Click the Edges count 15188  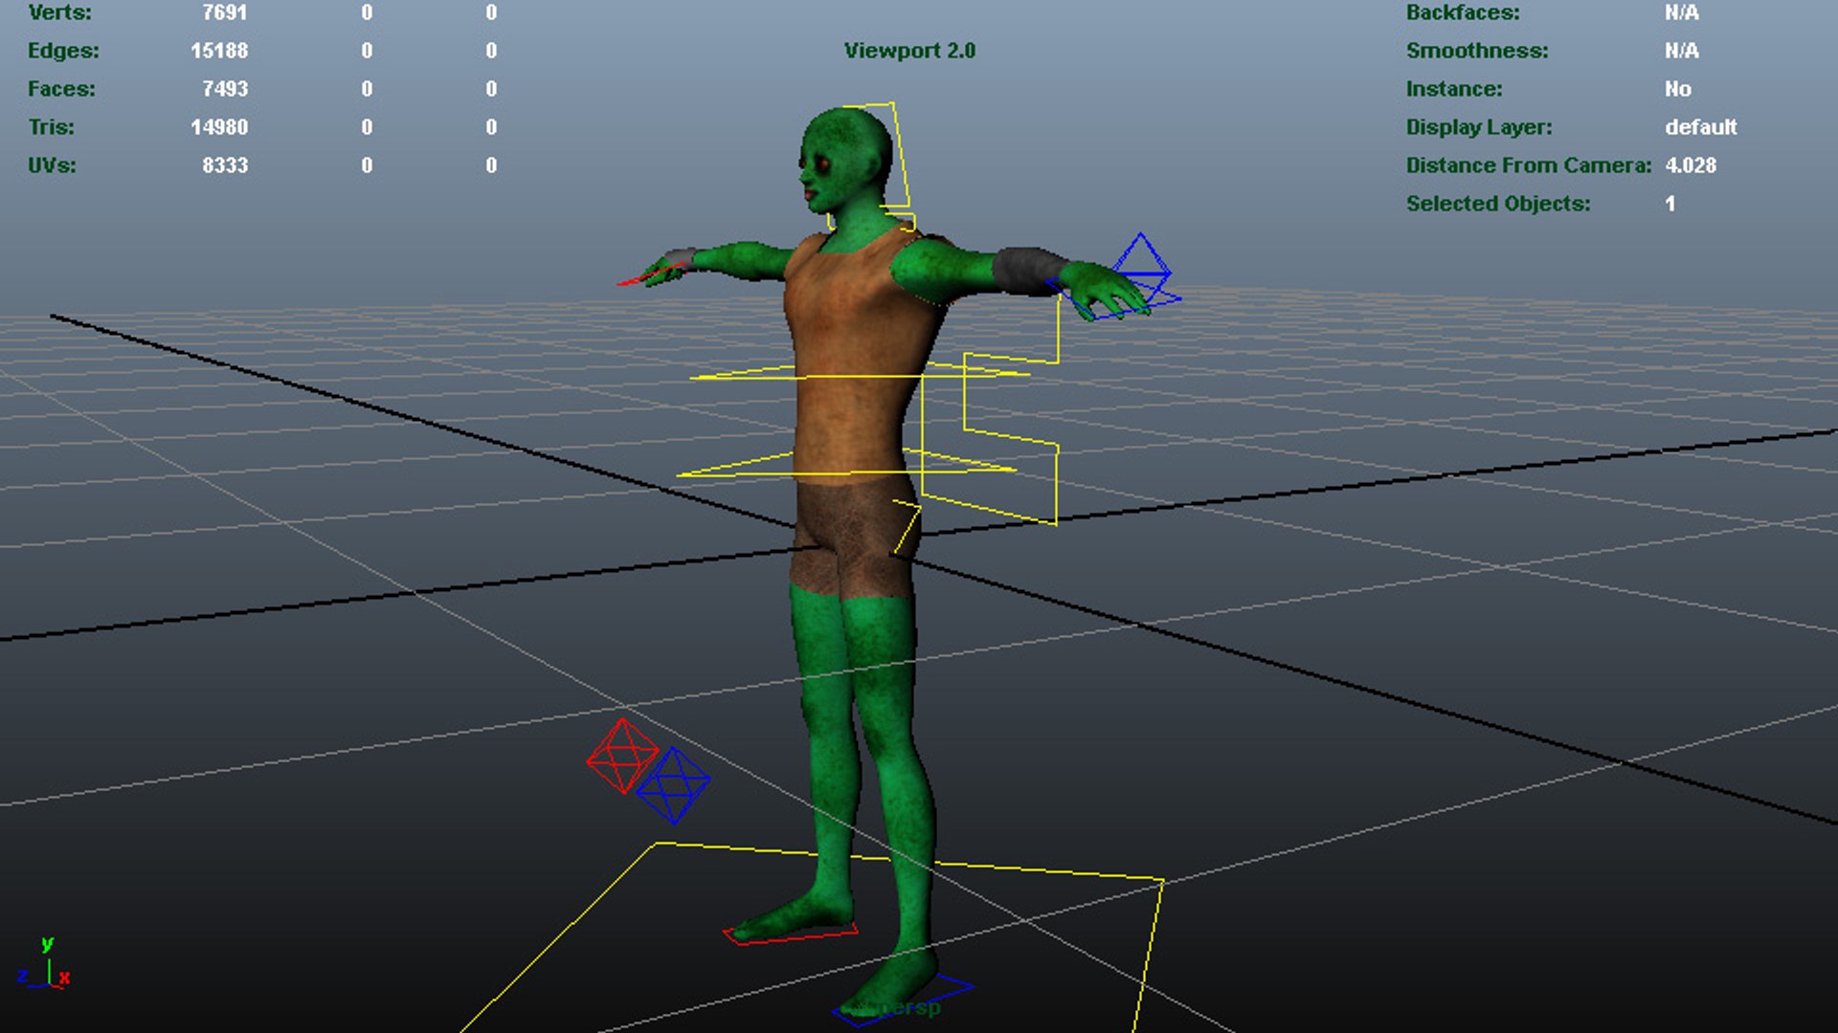[x=219, y=51]
